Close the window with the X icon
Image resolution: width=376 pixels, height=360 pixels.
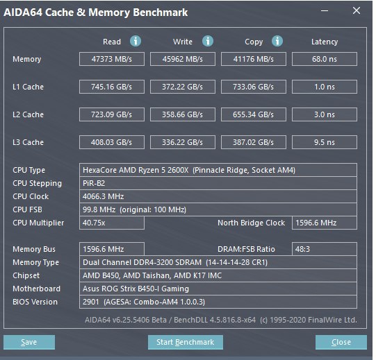click(357, 10)
